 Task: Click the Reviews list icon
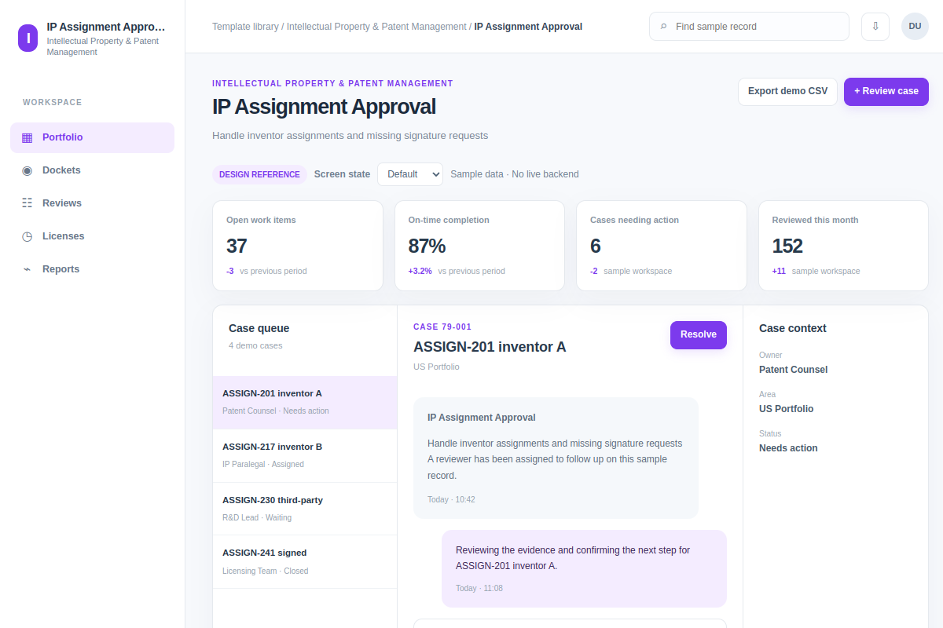click(28, 203)
